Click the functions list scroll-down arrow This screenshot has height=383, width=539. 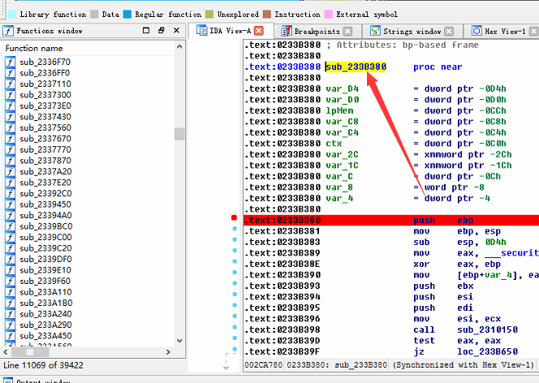tap(179, 341)
